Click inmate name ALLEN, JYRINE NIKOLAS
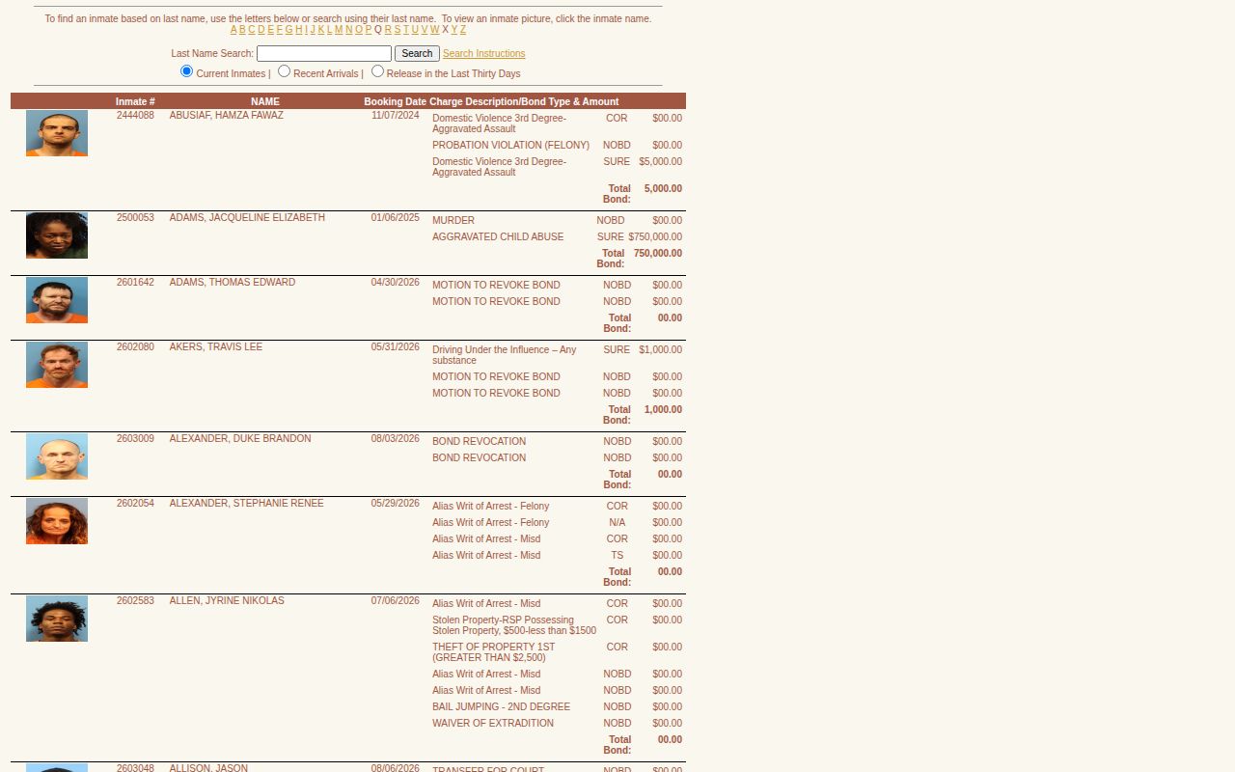 pos(227,601)
